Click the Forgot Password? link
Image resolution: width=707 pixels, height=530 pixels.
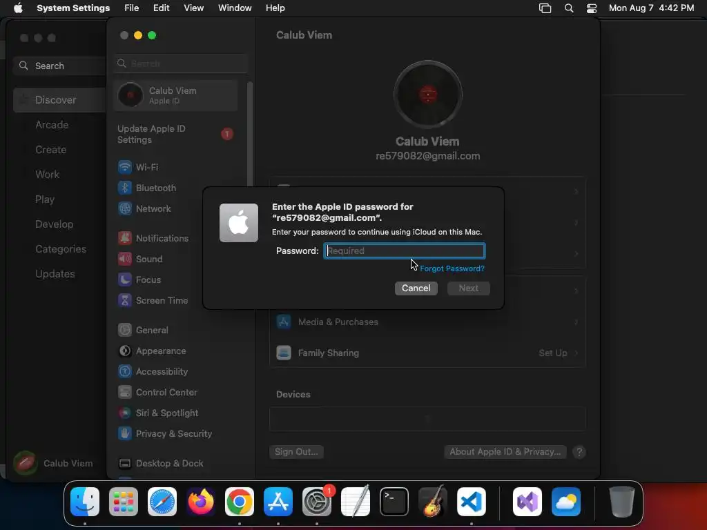tap(452, 268)
